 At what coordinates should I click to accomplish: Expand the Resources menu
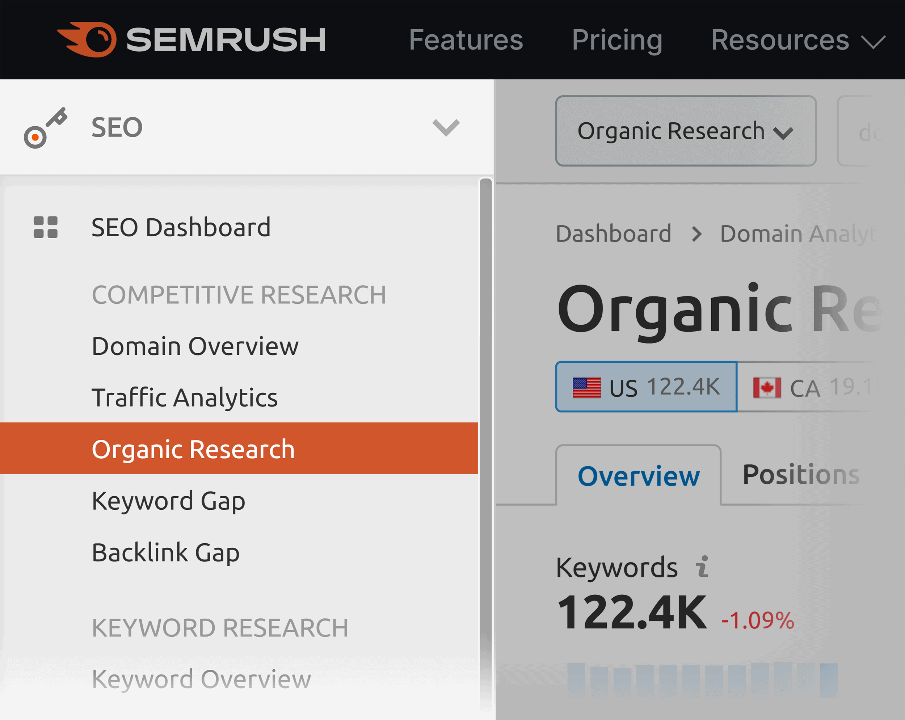point(798,40)
